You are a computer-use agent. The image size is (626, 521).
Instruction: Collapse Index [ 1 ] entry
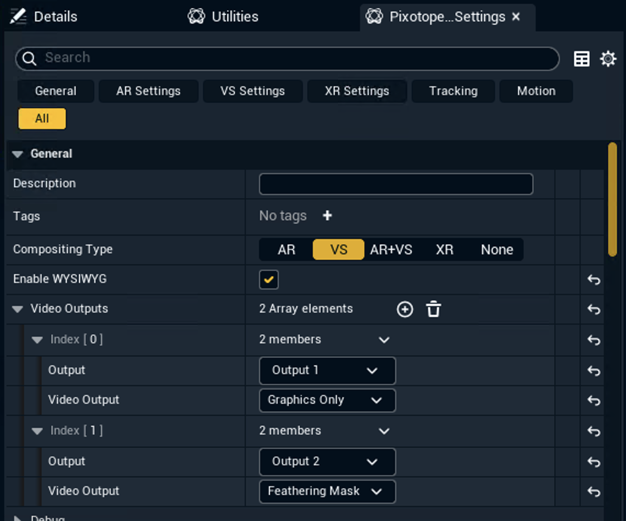coord(37,431)
